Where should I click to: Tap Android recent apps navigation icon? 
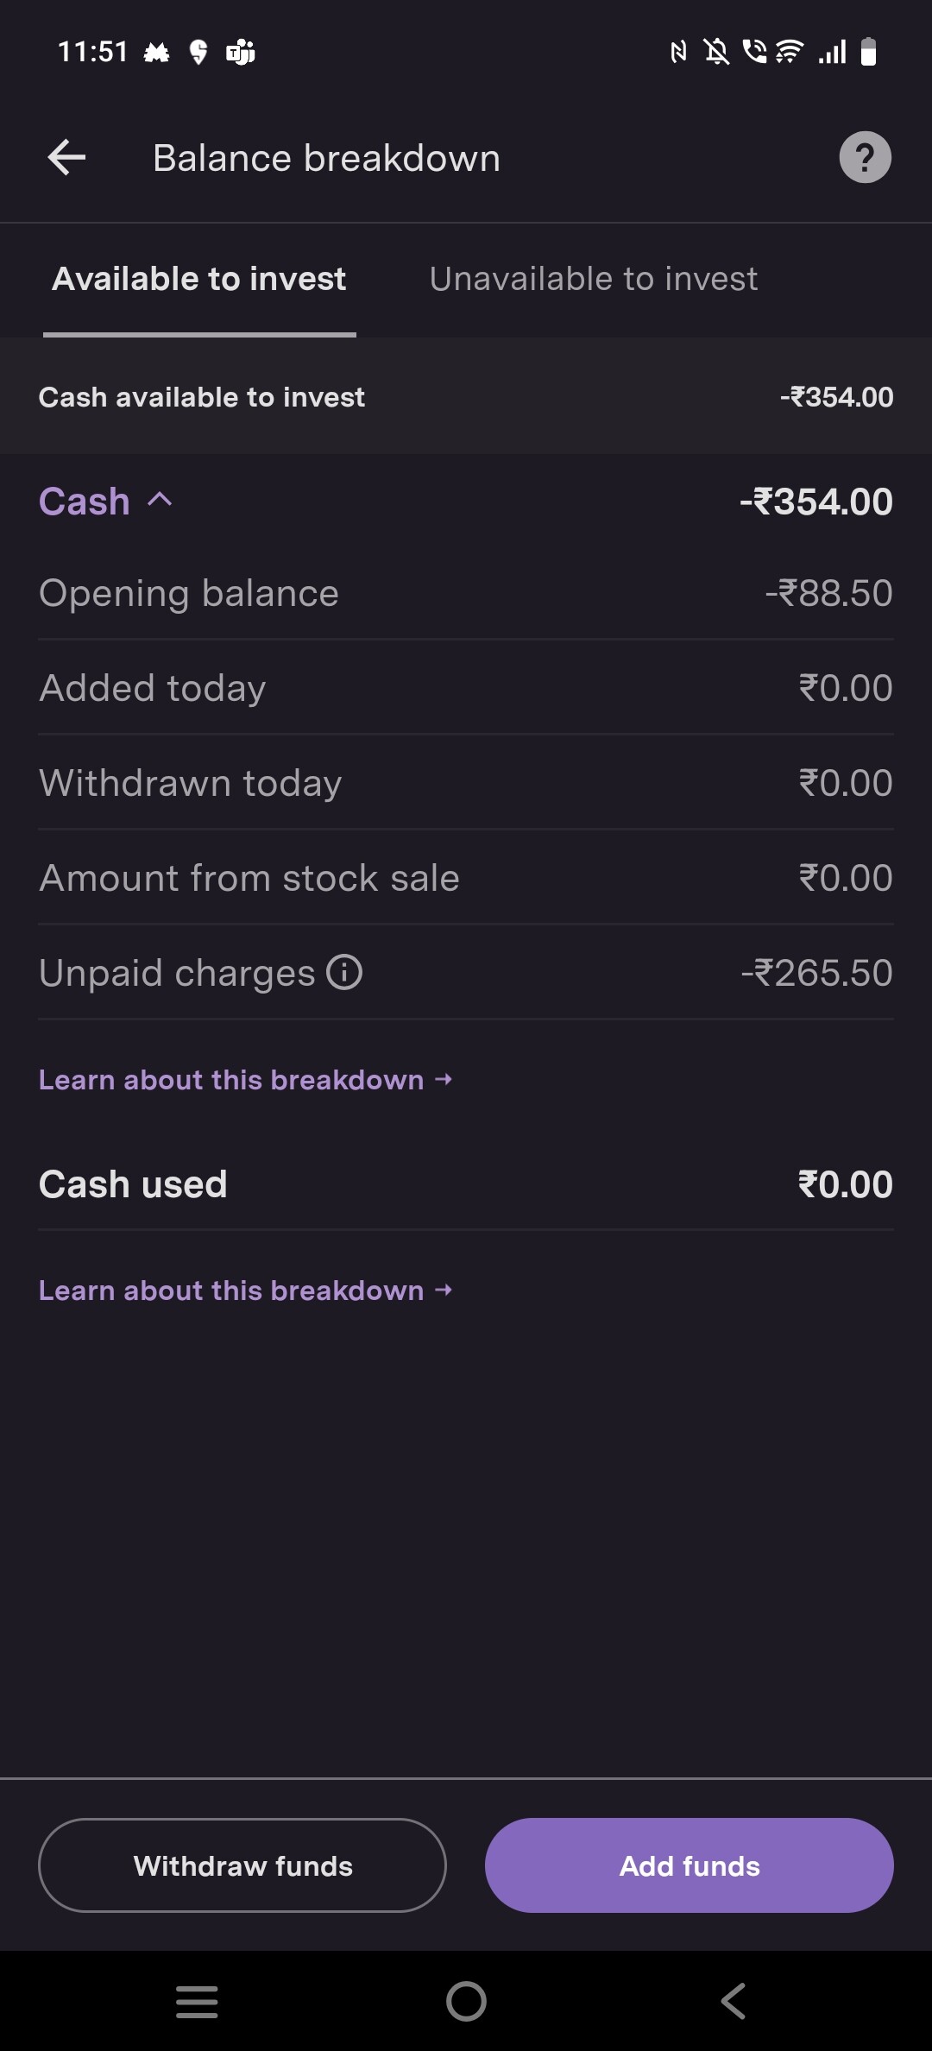point(197,2001)
